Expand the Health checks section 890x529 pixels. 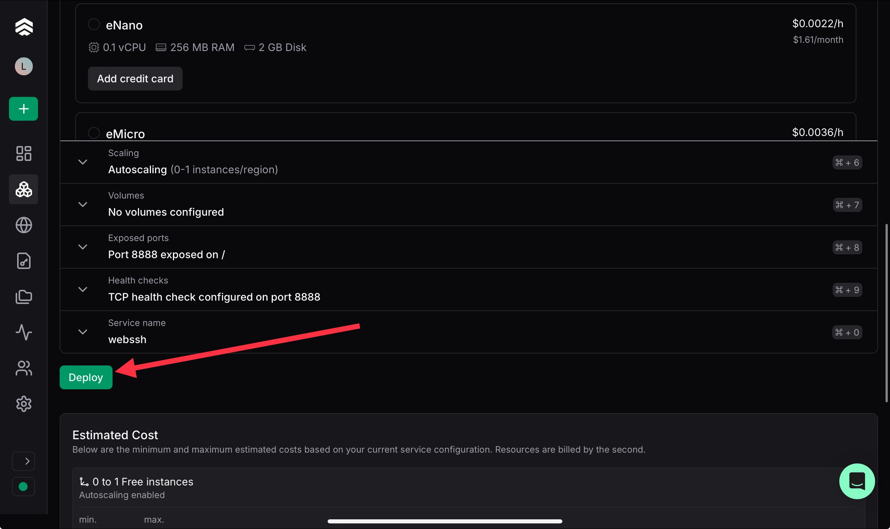[x=469, y=289]
